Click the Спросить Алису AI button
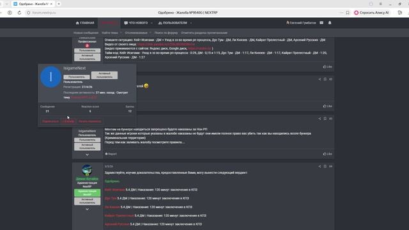The height and width of the screenshot is (230, 409). coord(372,13)
